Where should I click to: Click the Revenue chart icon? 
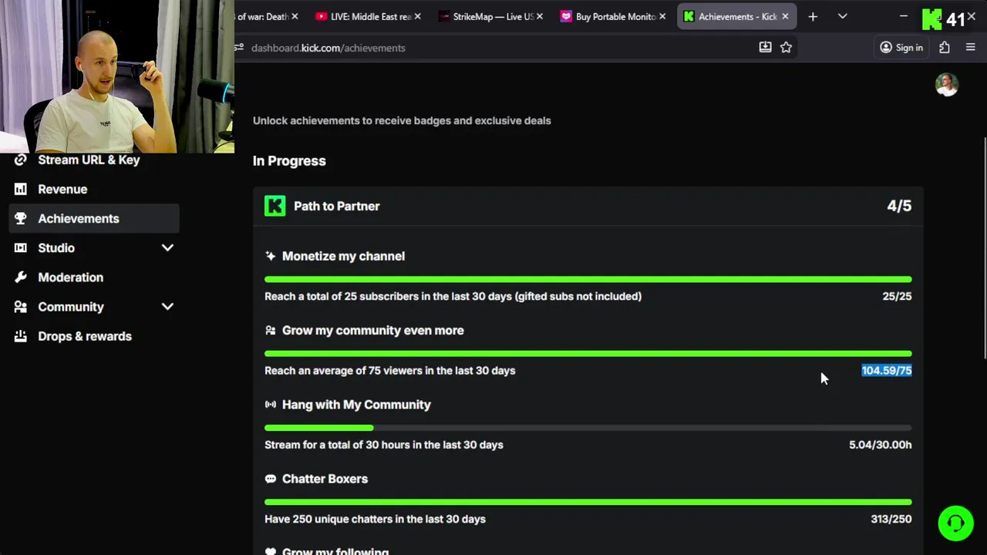point(21,189)
